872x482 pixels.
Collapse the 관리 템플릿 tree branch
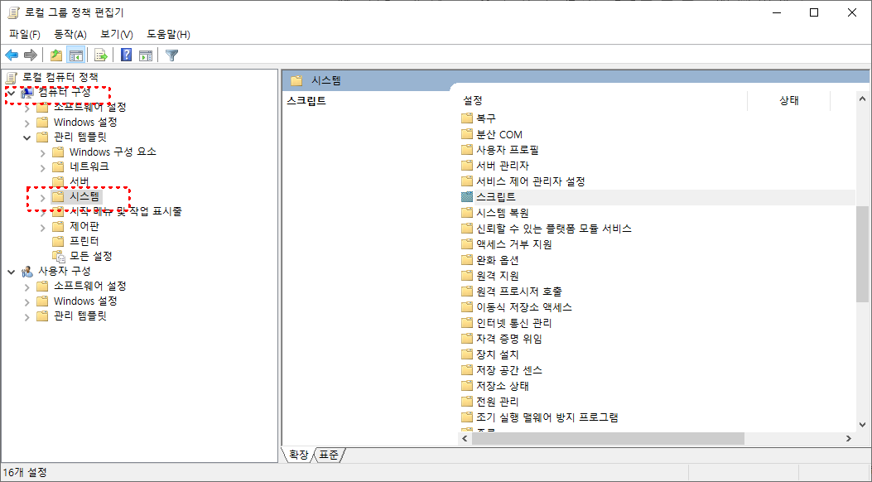point(27,137)
